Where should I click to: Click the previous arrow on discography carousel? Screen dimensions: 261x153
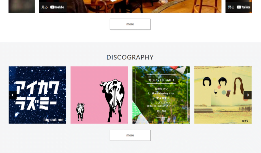click(12, 95)
